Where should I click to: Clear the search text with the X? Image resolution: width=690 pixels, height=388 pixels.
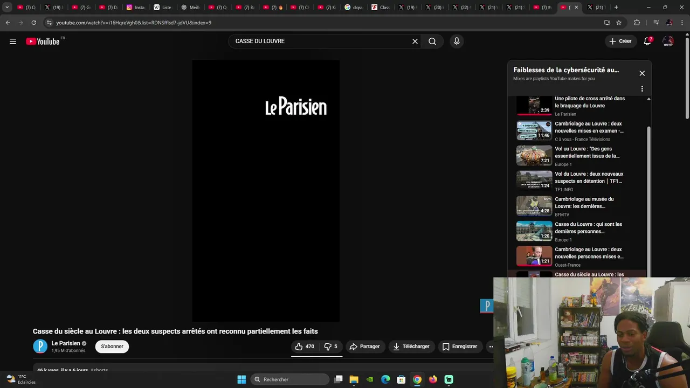point(415,41)
